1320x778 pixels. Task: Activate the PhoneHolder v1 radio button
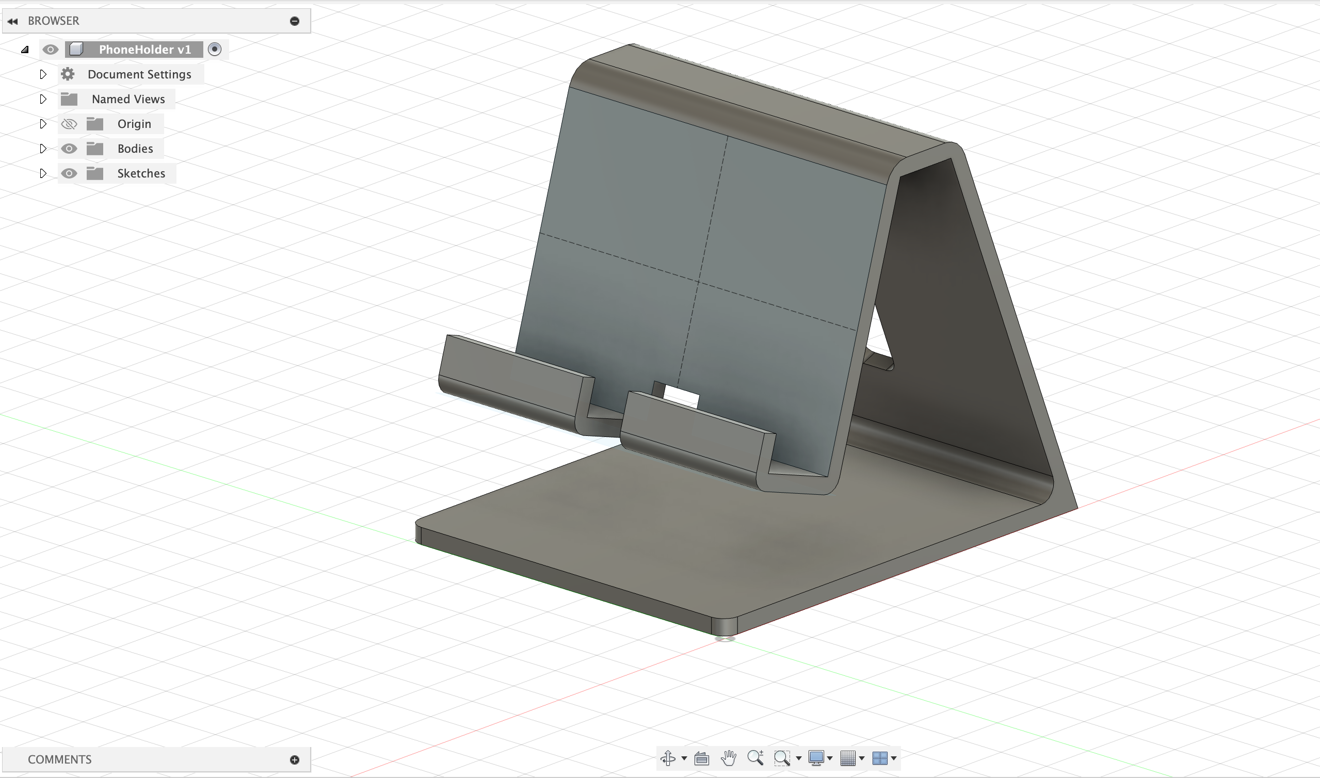(x=214, y=50)
